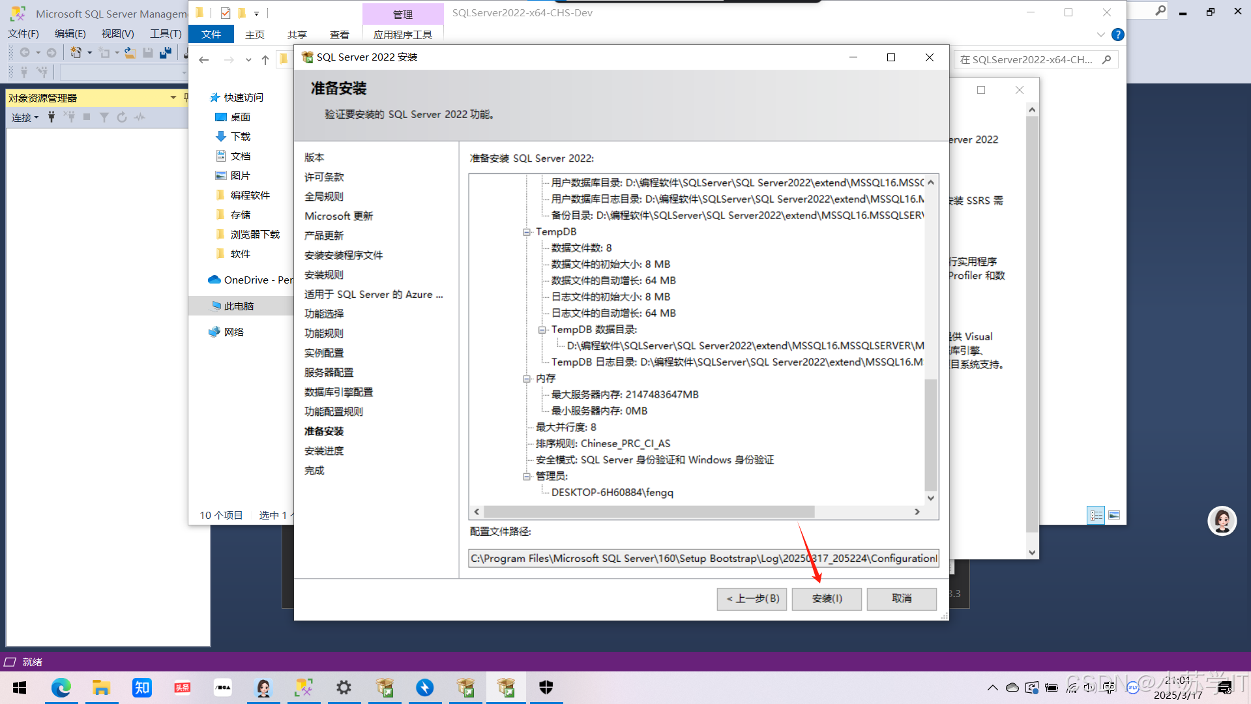Image resolution: width=1251 pixels, height=704 pixels.
Task: Switch Explorer to details view icon
Action: pyautogui.click(x=1096, y=515)
